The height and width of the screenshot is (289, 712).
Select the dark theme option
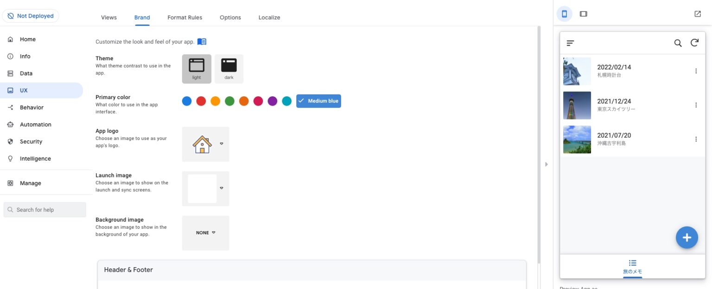[x=229, y=68]
